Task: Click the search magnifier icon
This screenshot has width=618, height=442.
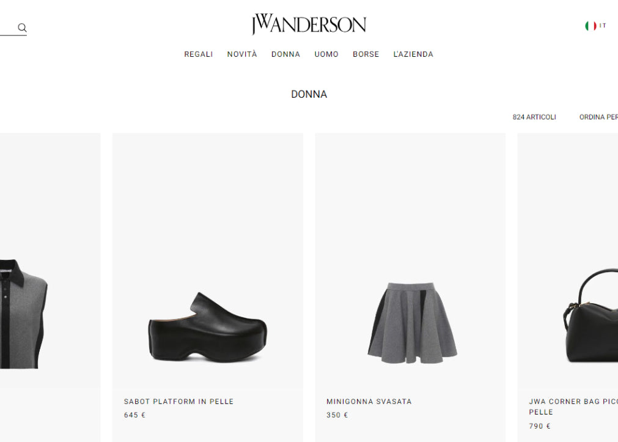Action: coord(22,28)
